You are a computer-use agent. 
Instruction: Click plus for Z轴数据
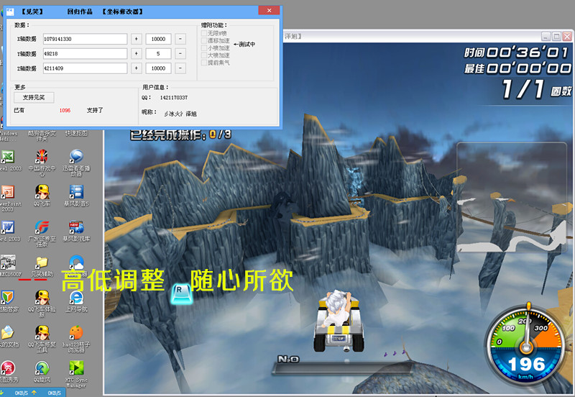[x=137, y=68]
